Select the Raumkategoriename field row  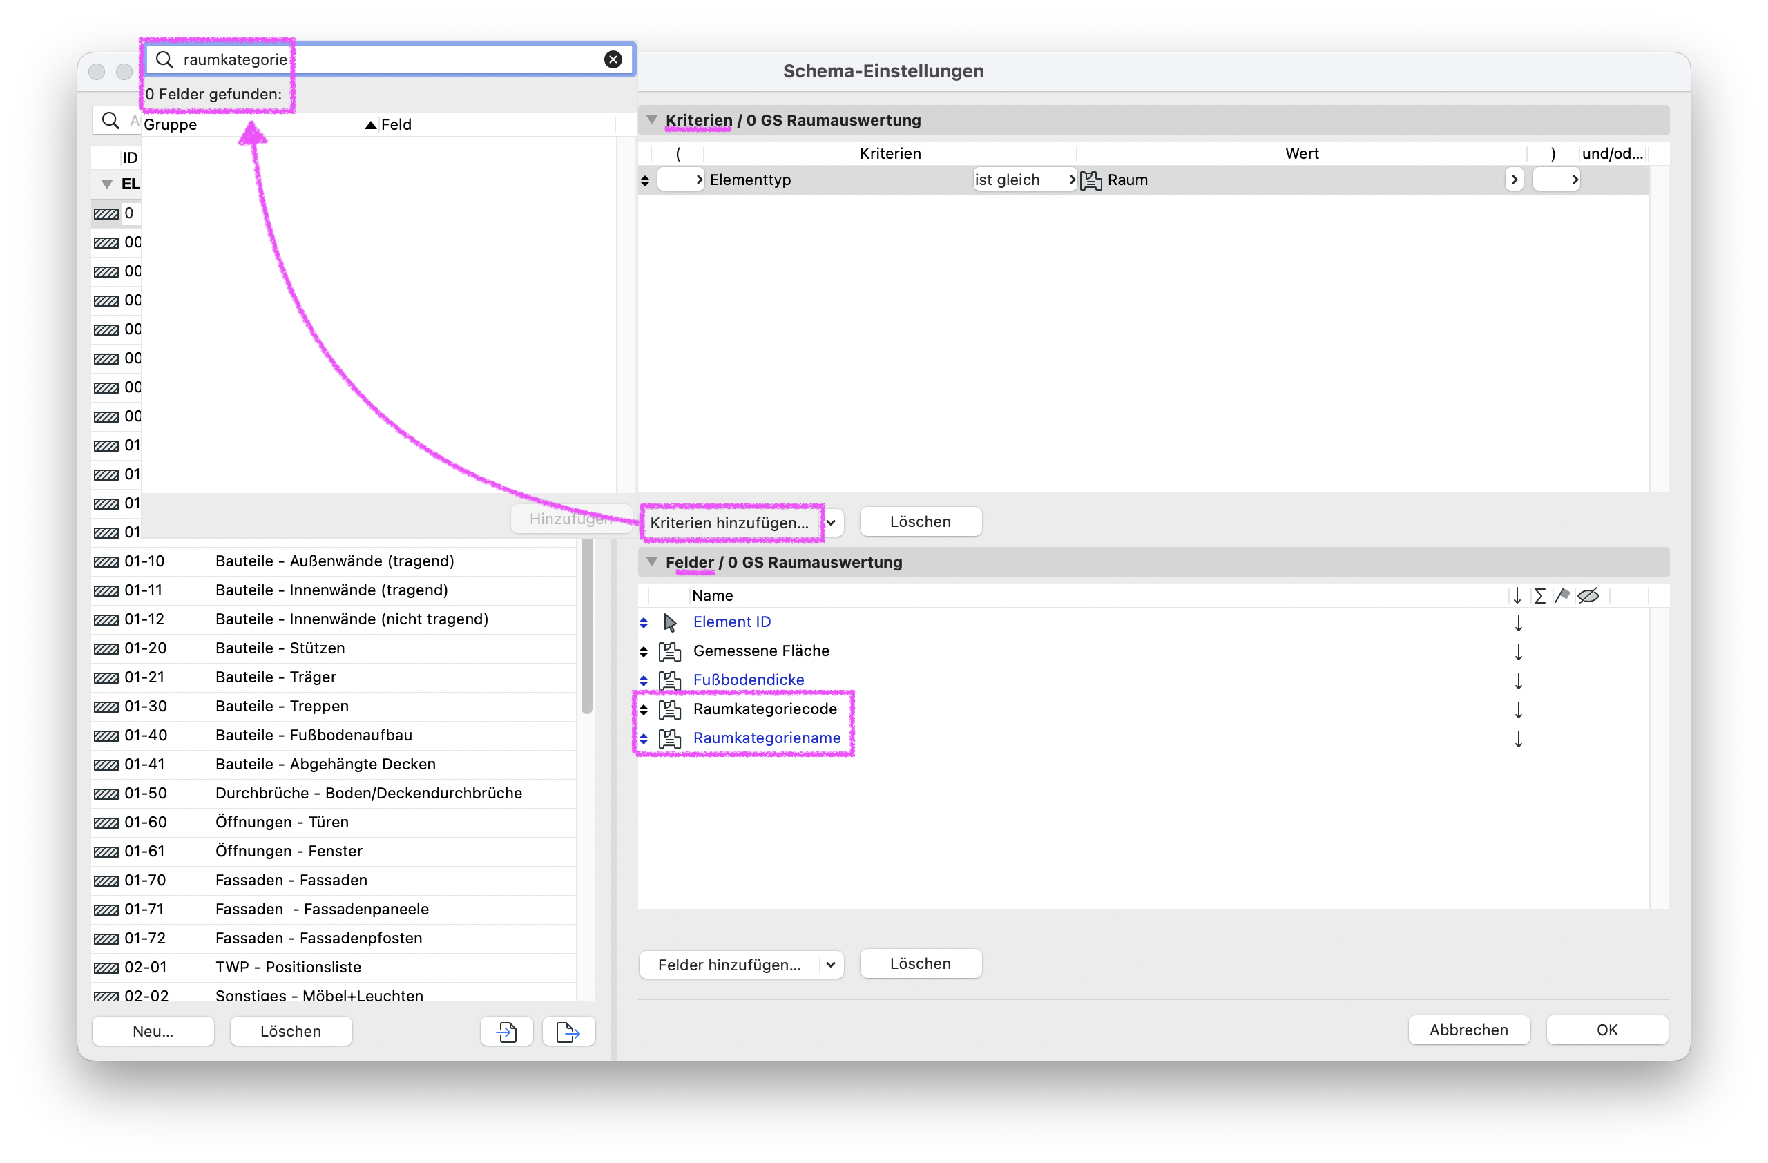click(1143, 738)
